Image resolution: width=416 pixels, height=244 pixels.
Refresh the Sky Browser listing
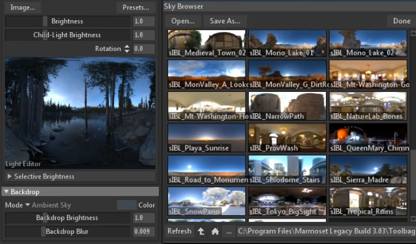pos(180,231)
